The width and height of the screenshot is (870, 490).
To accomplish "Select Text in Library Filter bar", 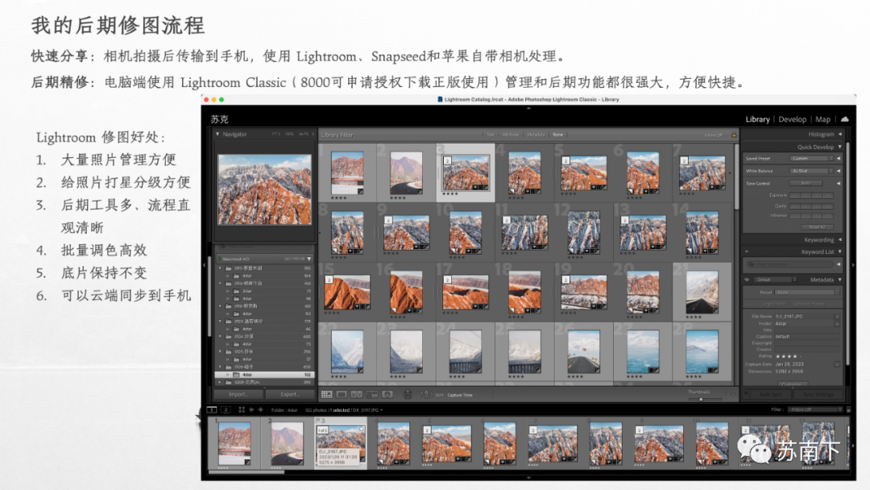I will (x=491, y=135).
